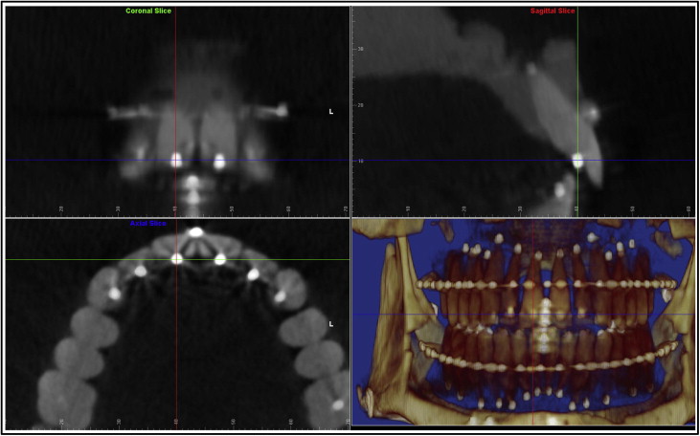
Task: Click the L orientation marker in coronal view
Action: pos(331,112)
